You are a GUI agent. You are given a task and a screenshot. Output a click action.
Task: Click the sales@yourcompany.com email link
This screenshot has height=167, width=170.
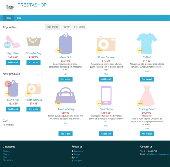click(x=158, y=154)
